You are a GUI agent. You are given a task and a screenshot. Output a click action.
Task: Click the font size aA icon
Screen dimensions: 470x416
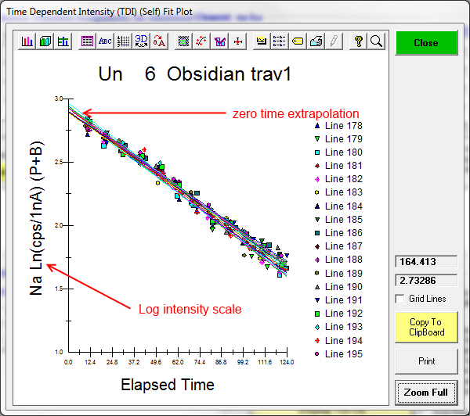point(159,41)
